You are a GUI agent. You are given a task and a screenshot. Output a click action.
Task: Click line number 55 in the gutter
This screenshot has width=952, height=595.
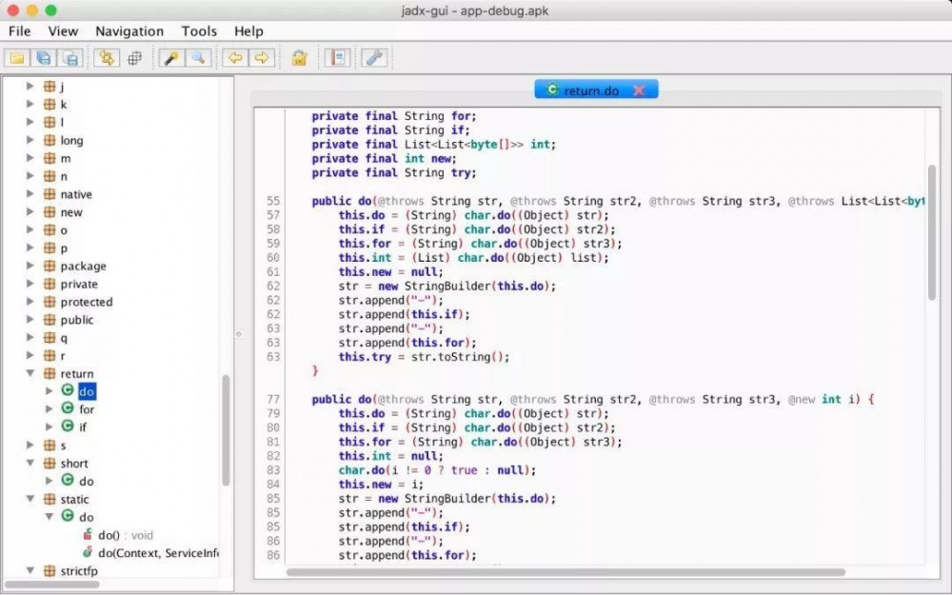click(x=273, y=201)
